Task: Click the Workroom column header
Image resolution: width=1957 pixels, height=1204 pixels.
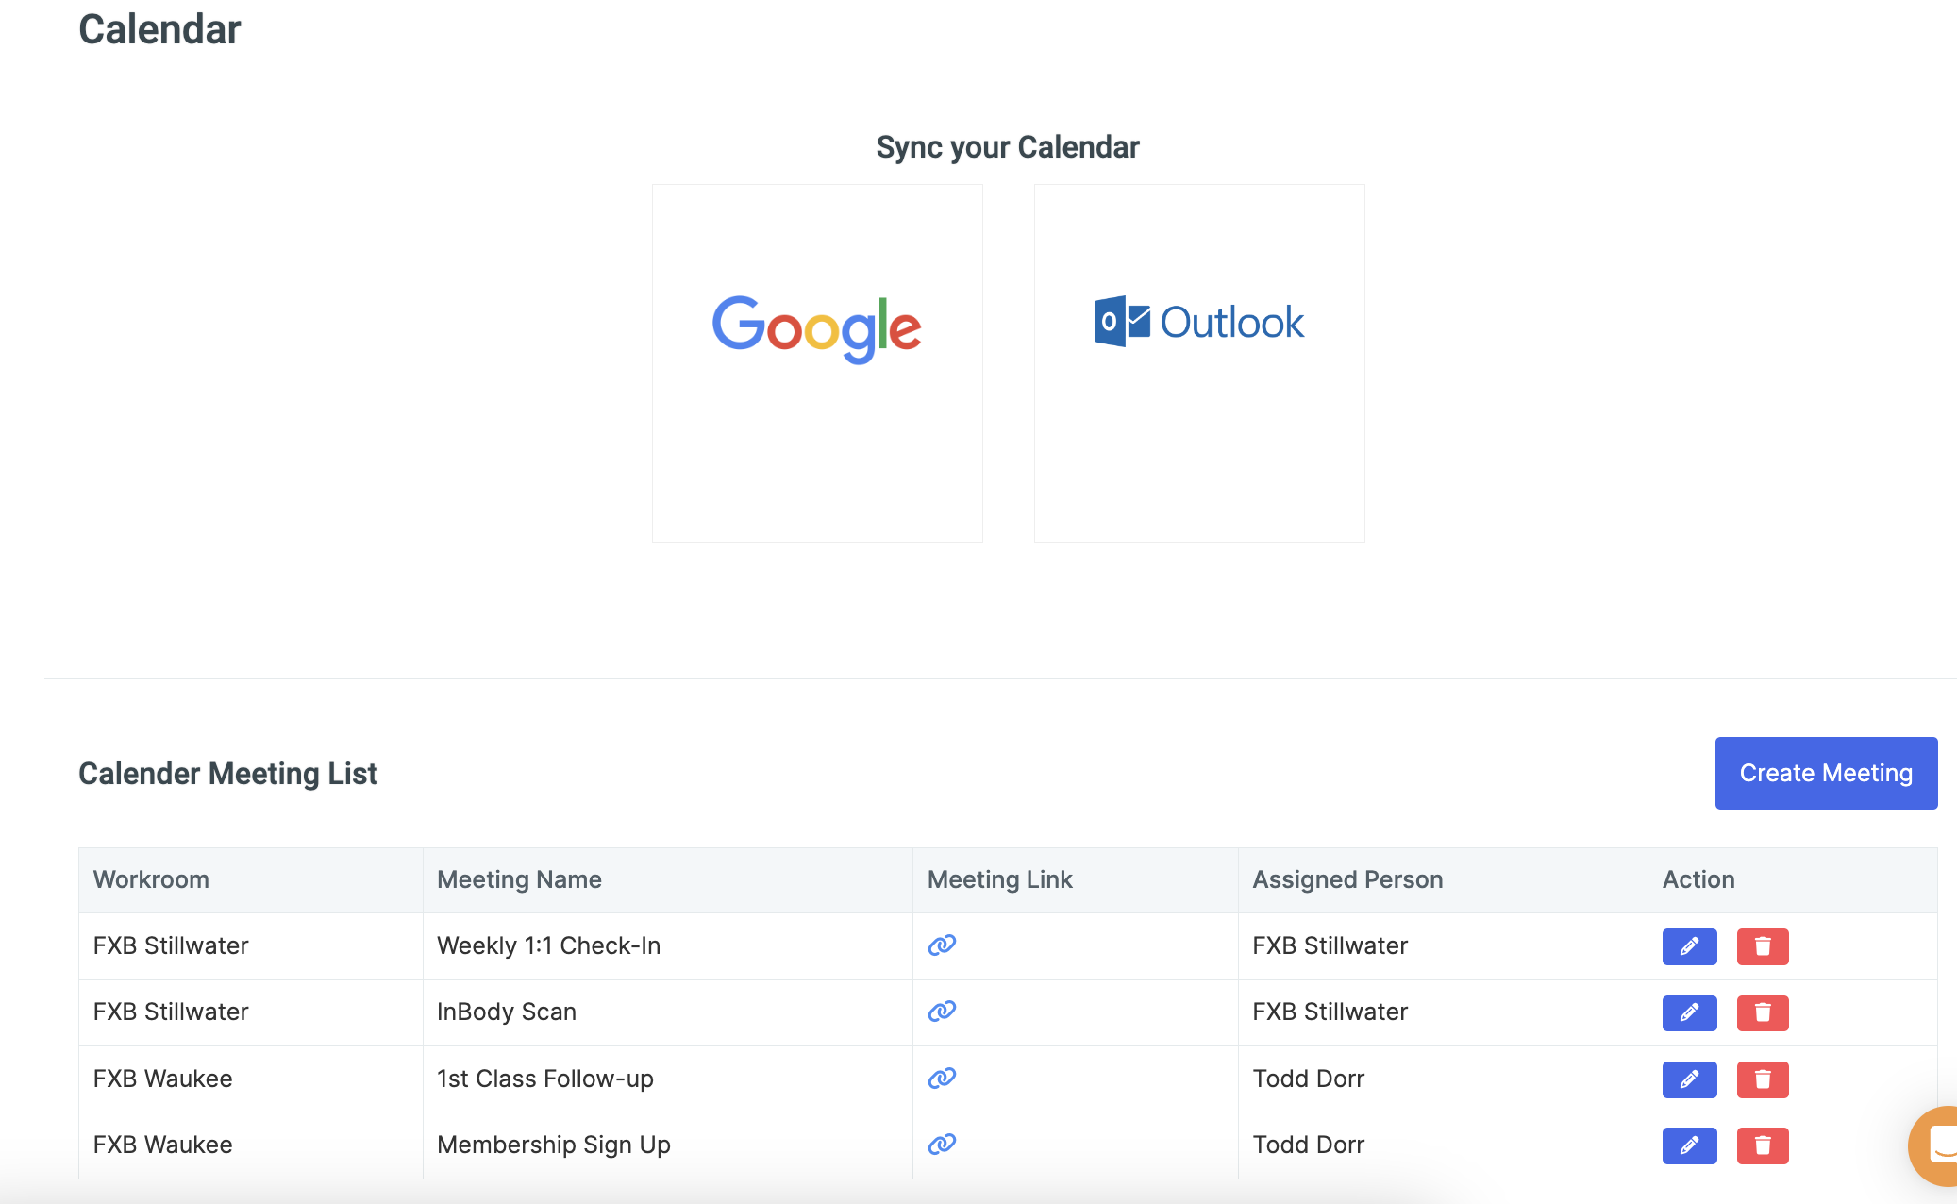Action: pos(151,879)
